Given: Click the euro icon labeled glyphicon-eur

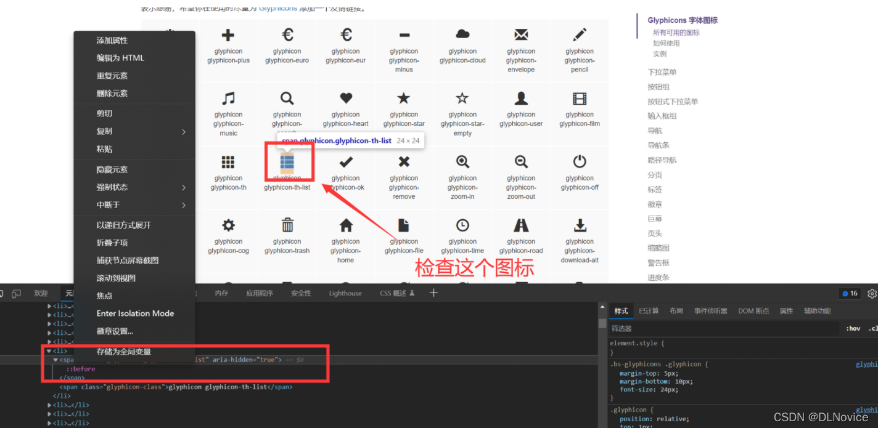Looking at the screenshot, I should coord(346,34).
